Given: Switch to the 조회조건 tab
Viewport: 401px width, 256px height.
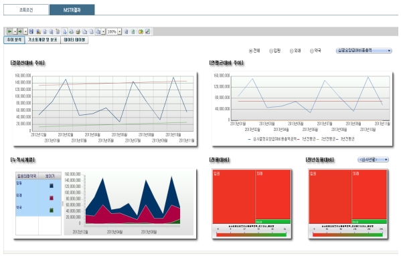Looking at the screenshot, I should click(x=26, y=10).
